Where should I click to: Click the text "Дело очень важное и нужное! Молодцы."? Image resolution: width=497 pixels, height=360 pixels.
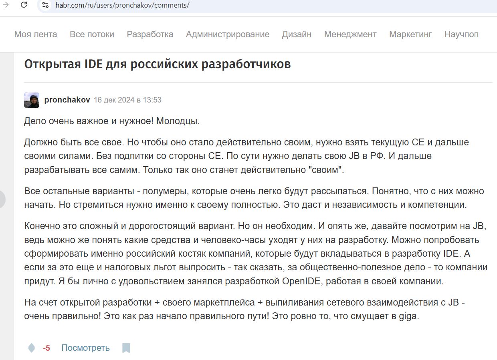pyautogui.click(x=112, y=121)
